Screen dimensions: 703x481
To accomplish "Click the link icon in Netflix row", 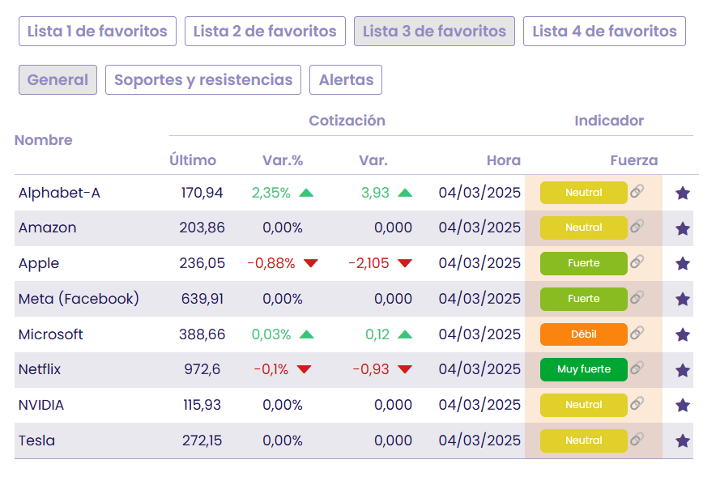I will click(637, 368).
